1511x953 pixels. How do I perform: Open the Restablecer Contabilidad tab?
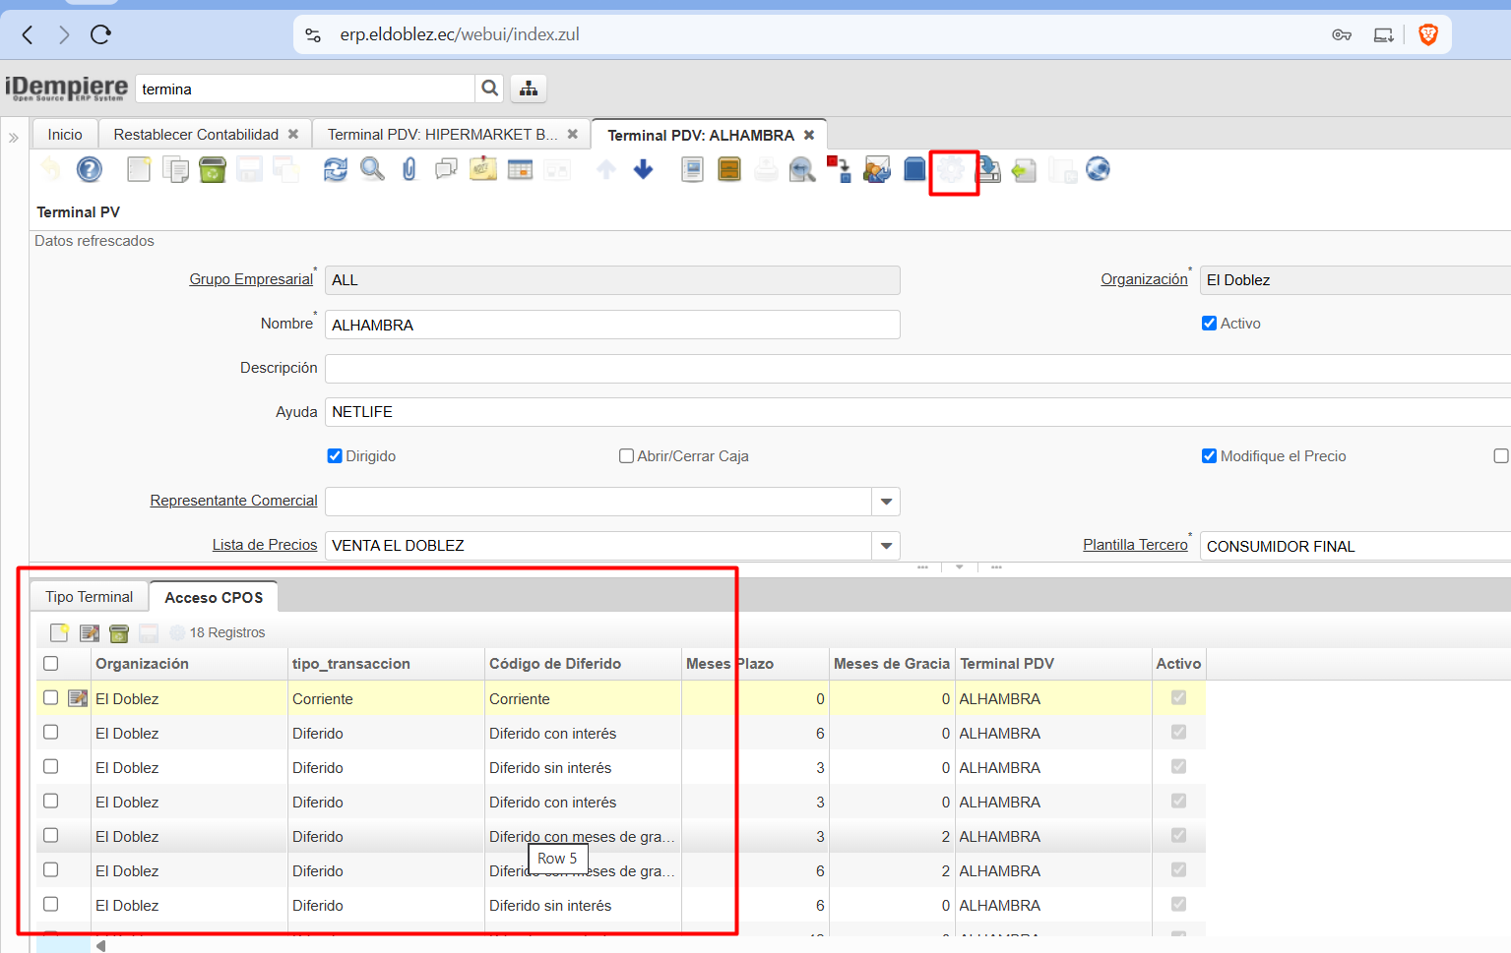tap(196, 135)
